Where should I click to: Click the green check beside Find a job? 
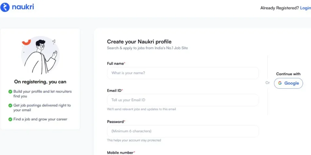[10, 119]
